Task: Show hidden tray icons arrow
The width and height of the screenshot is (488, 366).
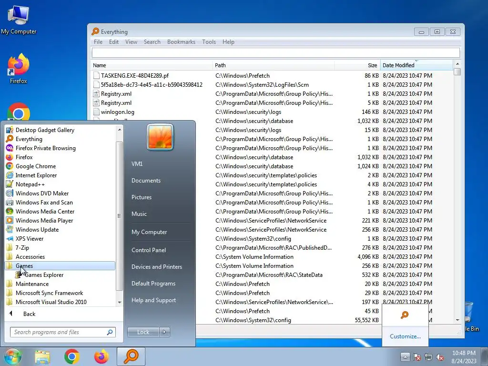Action: 405,356
